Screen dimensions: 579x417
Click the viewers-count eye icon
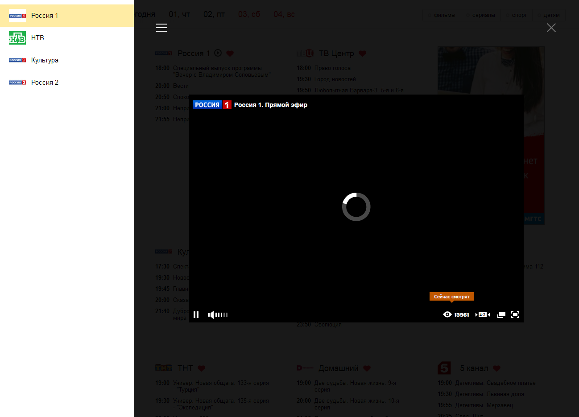[447, 314]
